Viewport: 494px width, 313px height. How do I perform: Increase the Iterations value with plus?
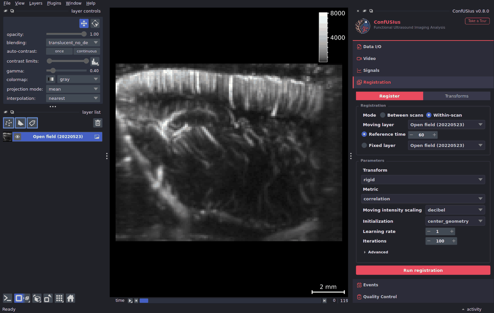click(x=454, y=241)
